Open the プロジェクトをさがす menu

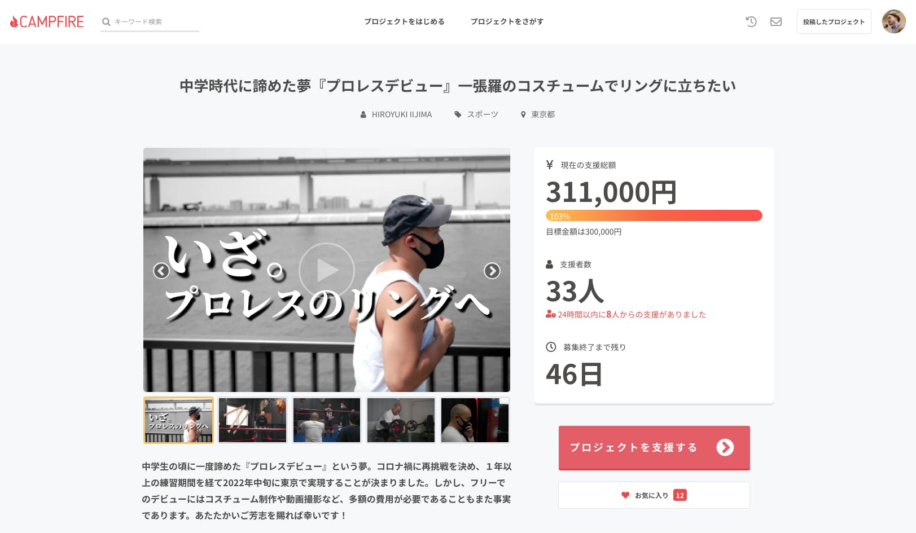507,21
